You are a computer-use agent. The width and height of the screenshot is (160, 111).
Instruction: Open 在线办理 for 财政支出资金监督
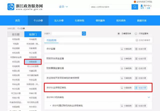(x=141, y=59)
